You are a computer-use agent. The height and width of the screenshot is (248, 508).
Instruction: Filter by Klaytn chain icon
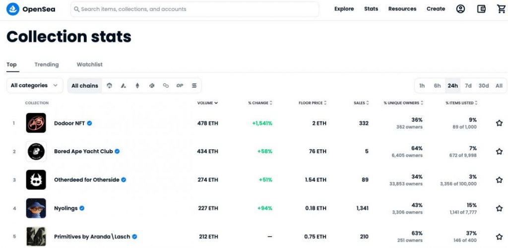point(152,85)
